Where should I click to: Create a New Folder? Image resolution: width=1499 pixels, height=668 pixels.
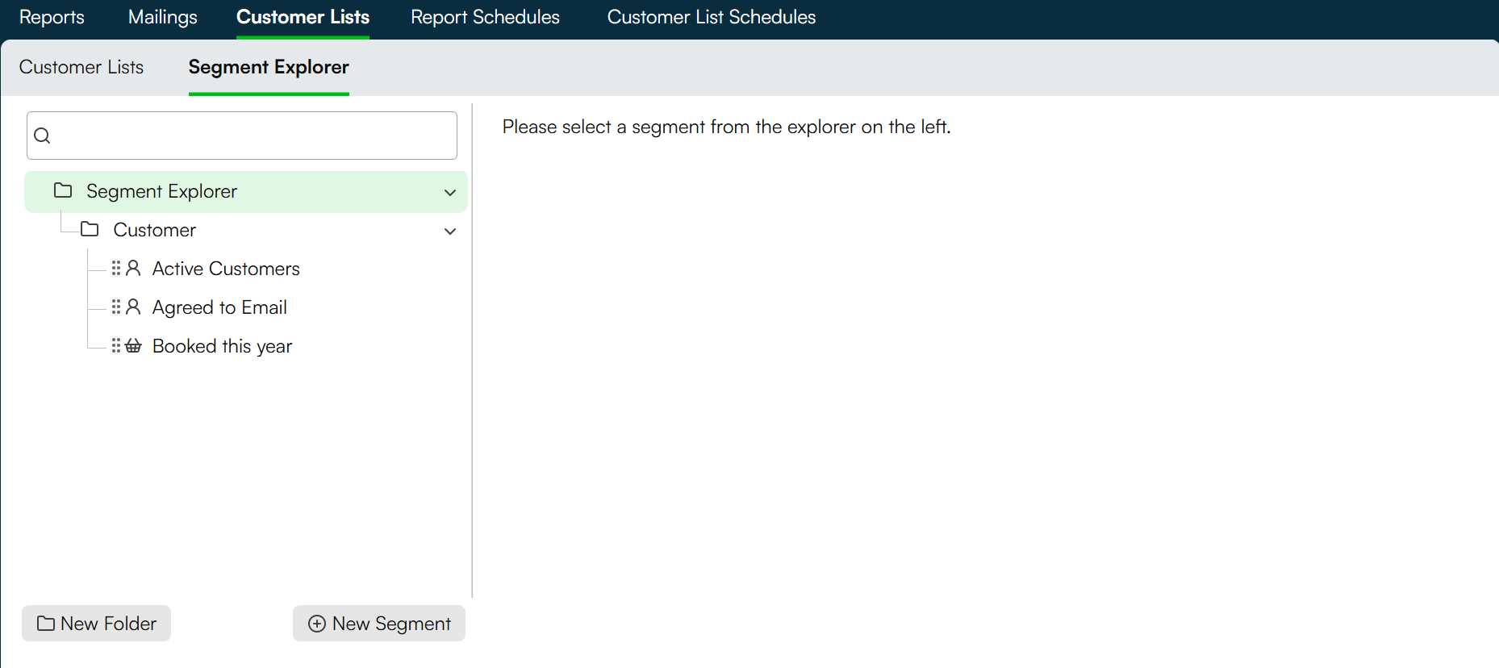point(97,624)
